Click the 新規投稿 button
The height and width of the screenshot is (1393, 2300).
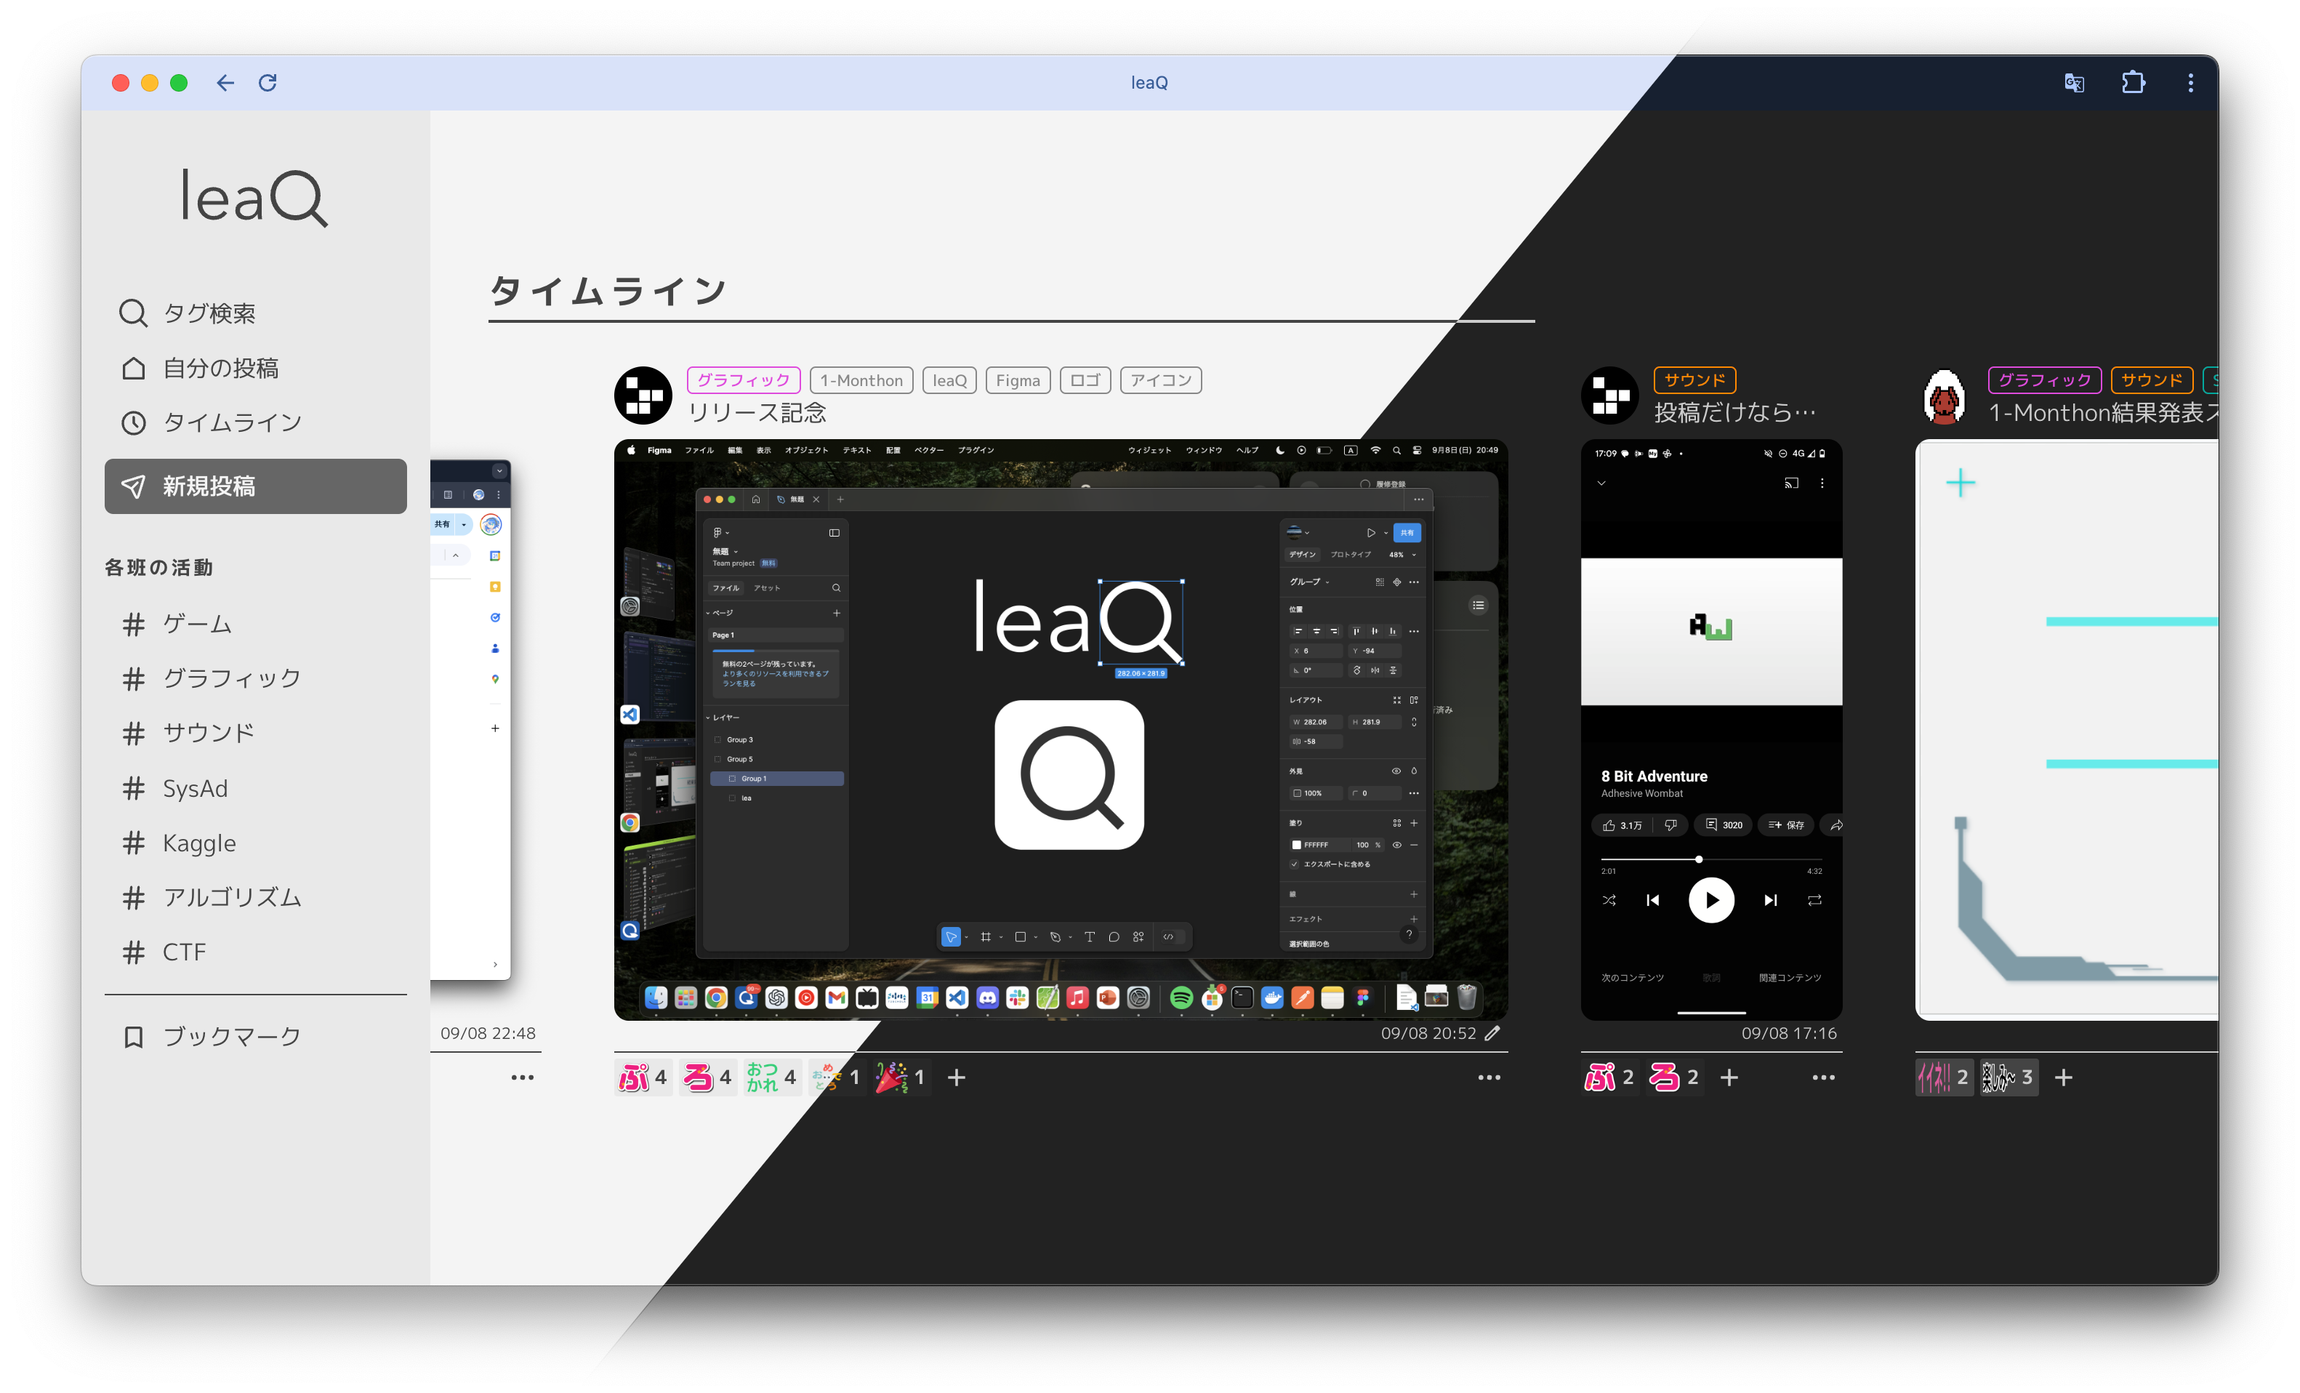click(255, 486)
